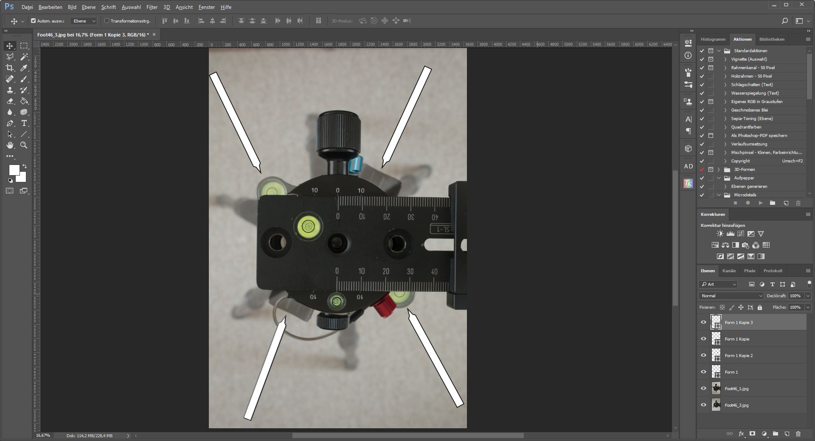Select the Sepia-Toning (Ebene) action
Screen dimensions: 815x441
click(x=752, y=119)
